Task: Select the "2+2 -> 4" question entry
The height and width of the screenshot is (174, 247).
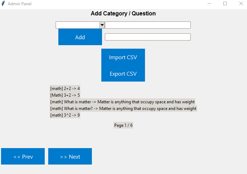Action: click(x=65, y=89)
